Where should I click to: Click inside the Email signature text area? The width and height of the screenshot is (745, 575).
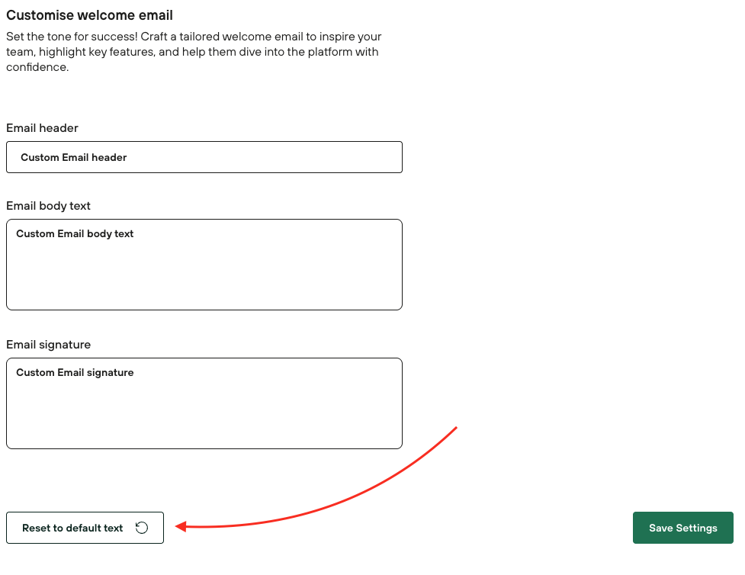pyautogui.click(x=204, y=403)
